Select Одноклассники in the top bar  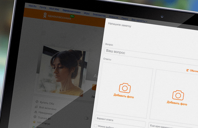[71, 11]
